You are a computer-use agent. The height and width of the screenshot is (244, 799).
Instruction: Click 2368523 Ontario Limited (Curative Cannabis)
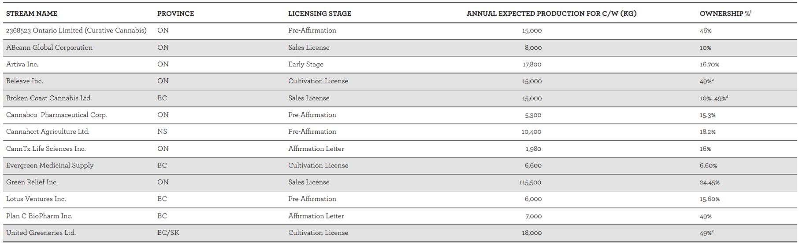tap(76, 30)
